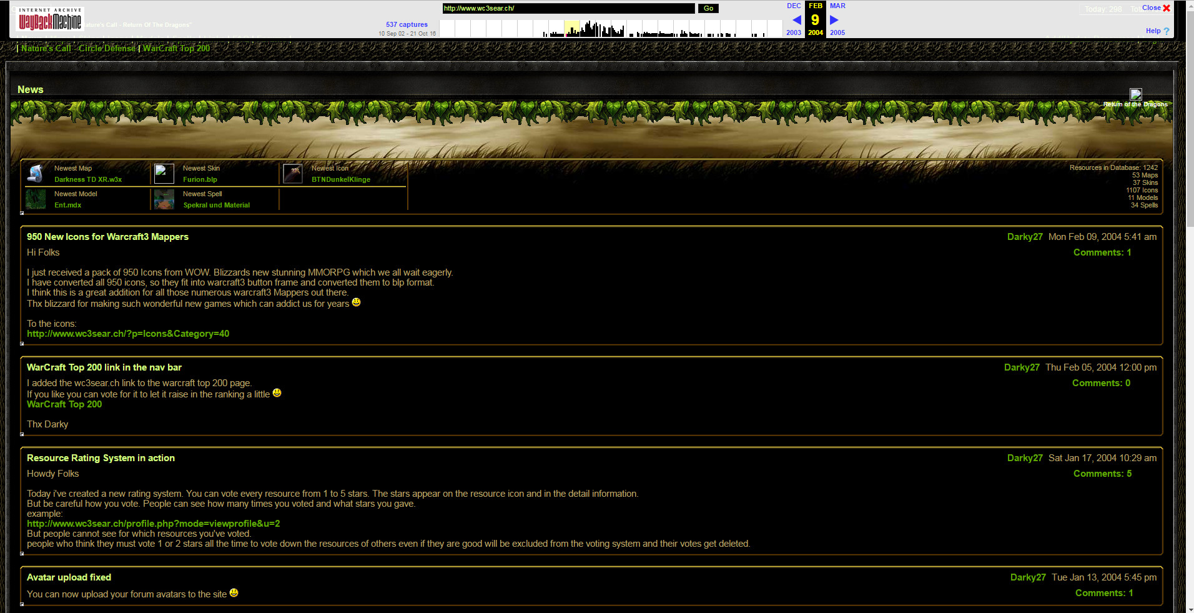
Task: Click smiley after 'ranking a little'
Action: [277, 393]
